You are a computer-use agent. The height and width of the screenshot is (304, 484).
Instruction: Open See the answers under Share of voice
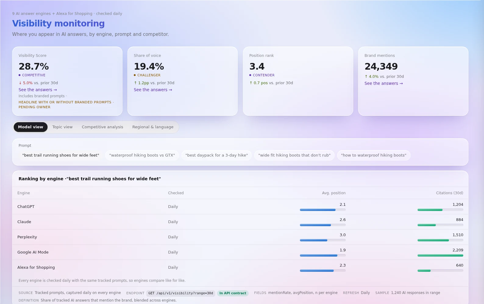(x=153, y=90)
